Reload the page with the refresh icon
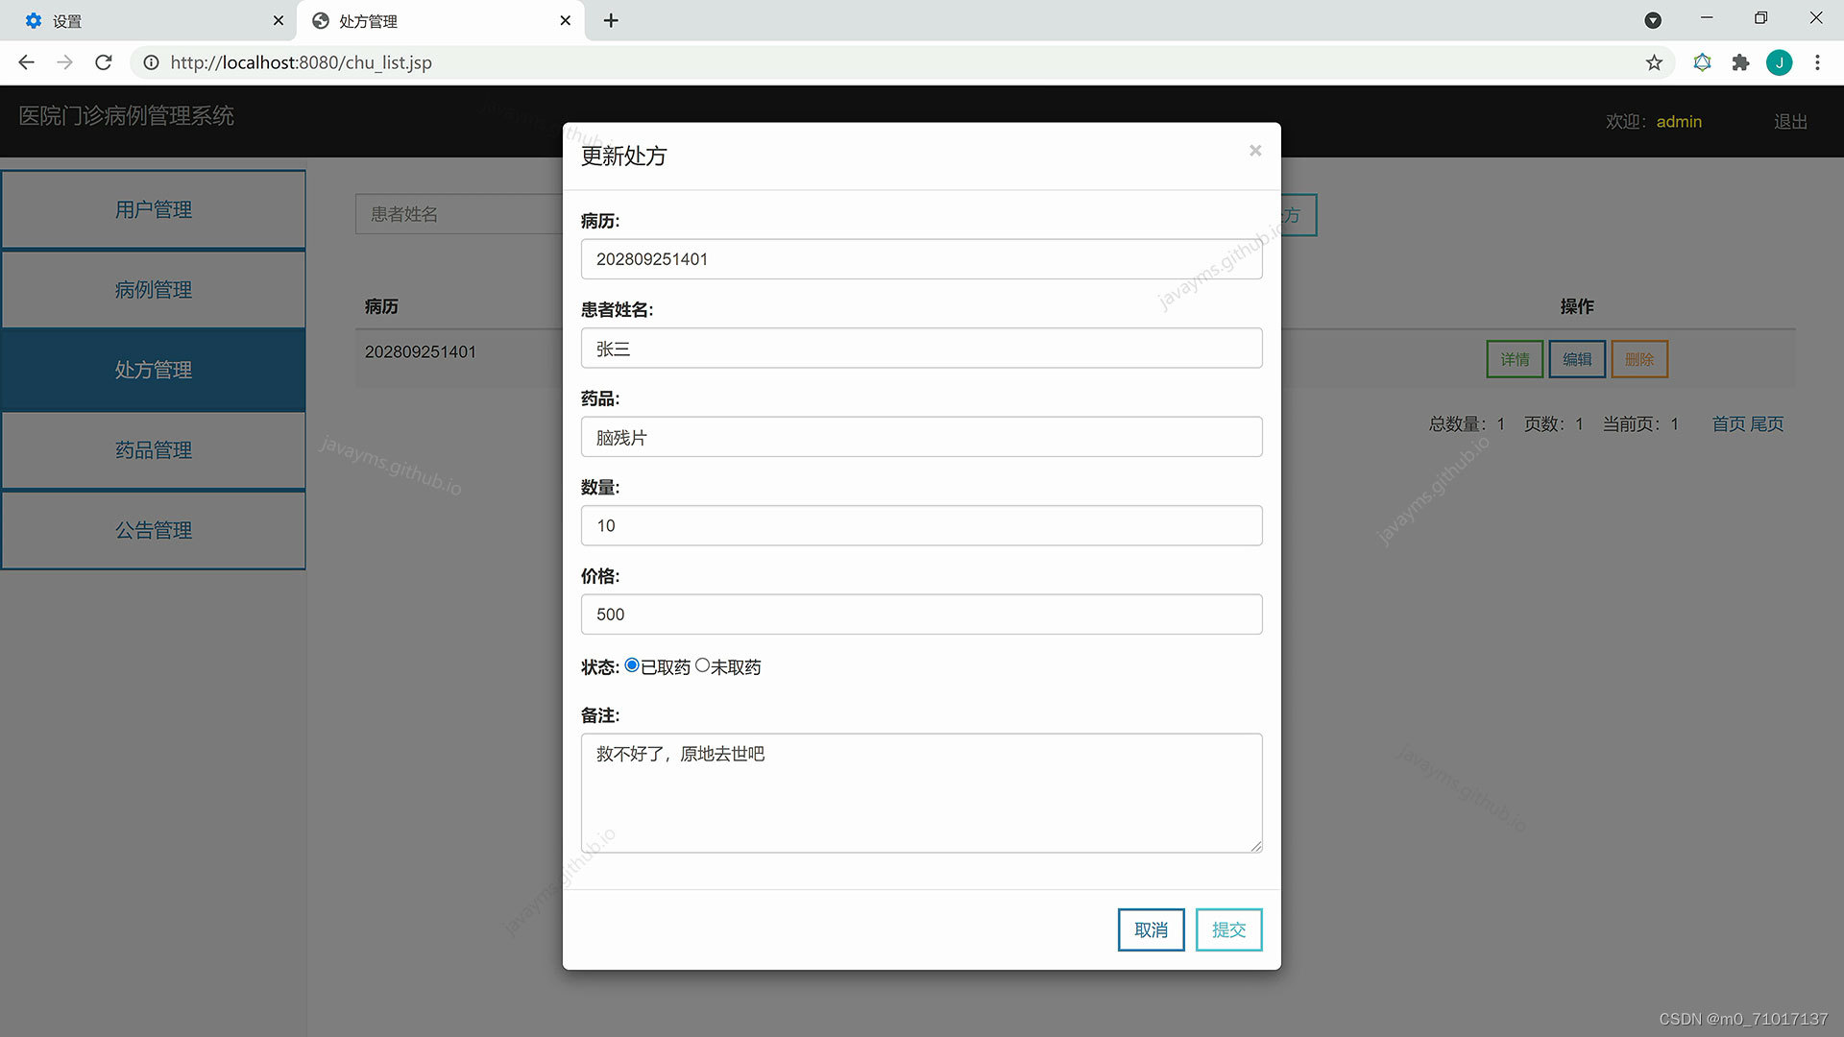Image resolution: width=1844 pixels, height=1037 pixels. (x=104, y=62)
